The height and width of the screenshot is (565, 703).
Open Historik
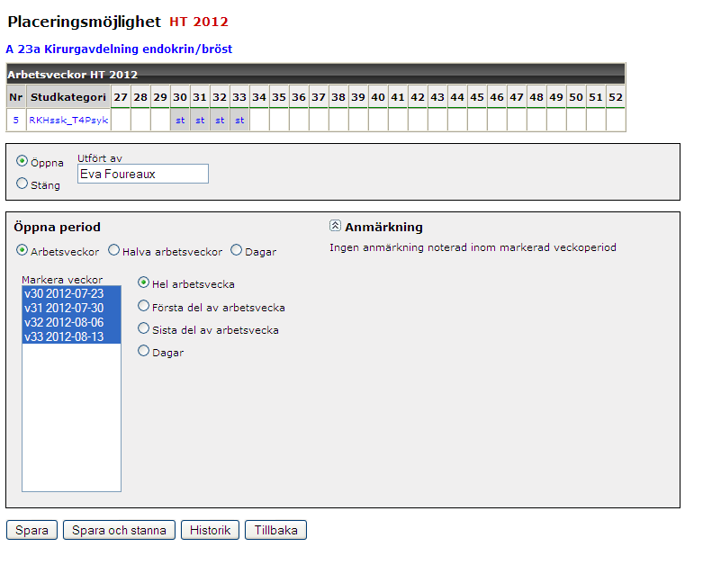coord(211,530)
